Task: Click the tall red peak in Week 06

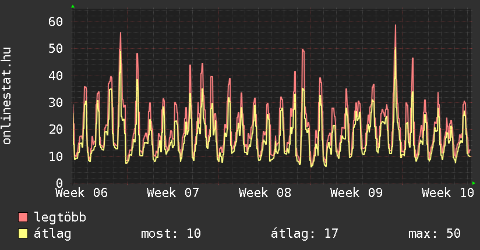Action: [x=121, y=33]
